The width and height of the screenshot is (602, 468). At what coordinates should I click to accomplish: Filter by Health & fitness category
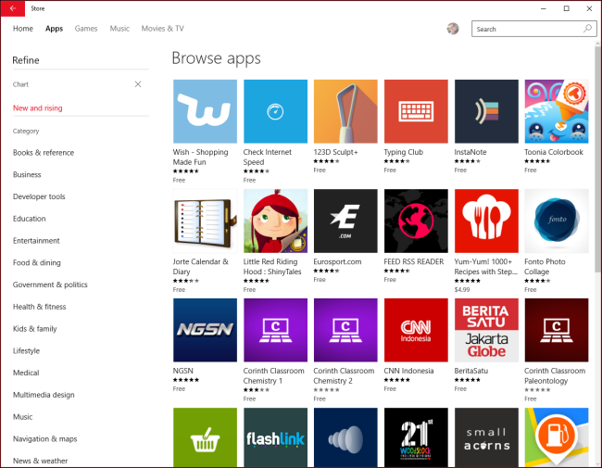pyautogui.click(x=40, y=307)
